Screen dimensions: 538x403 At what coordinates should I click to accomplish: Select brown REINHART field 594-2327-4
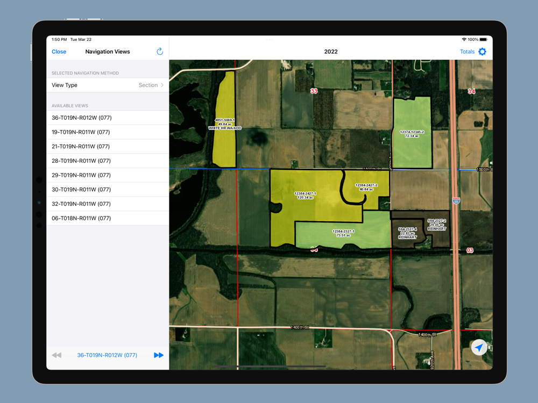[407, 233]
